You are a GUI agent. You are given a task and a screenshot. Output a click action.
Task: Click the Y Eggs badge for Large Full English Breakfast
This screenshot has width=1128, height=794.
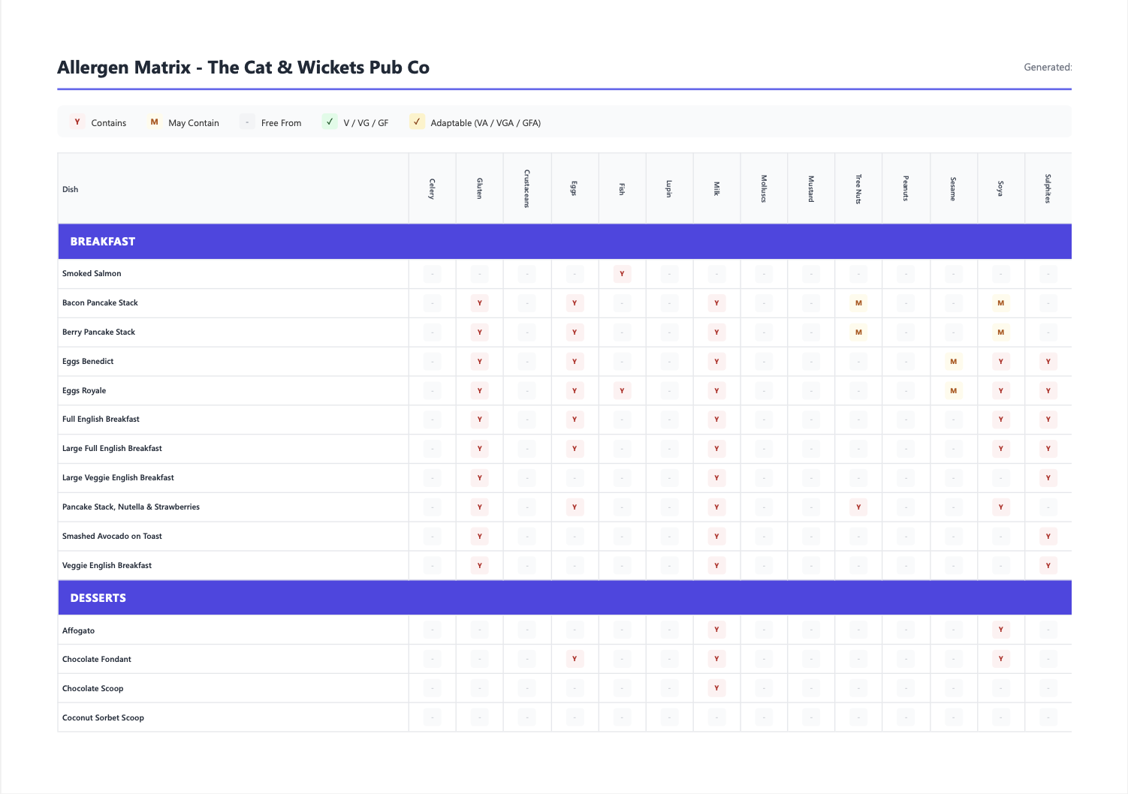coord(575,449)
